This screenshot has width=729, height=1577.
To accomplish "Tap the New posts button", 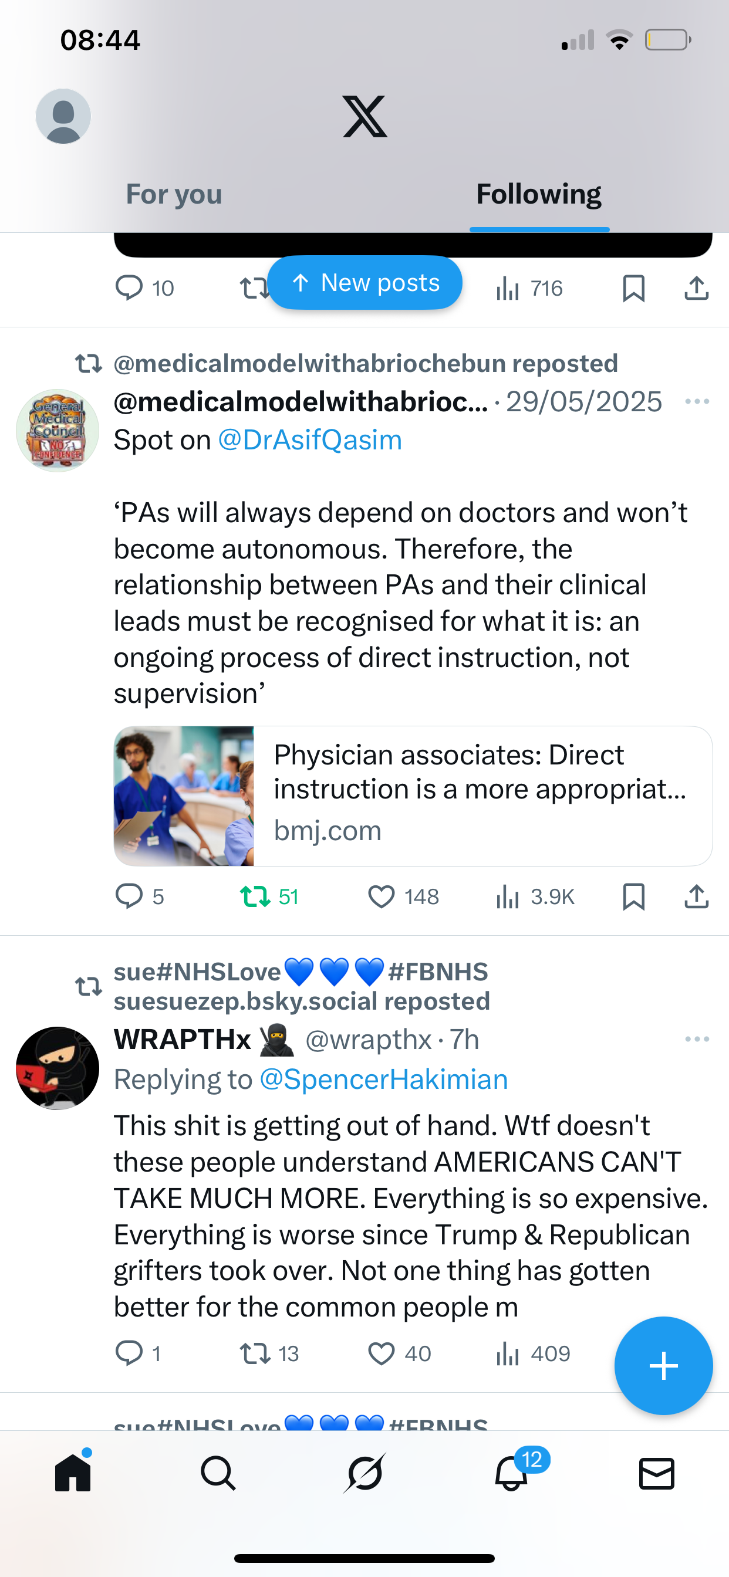I will [x=365, y=283].
